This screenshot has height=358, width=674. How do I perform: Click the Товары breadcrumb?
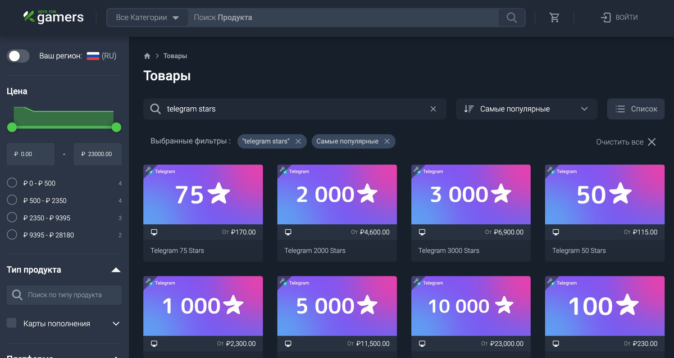[175, 56]
